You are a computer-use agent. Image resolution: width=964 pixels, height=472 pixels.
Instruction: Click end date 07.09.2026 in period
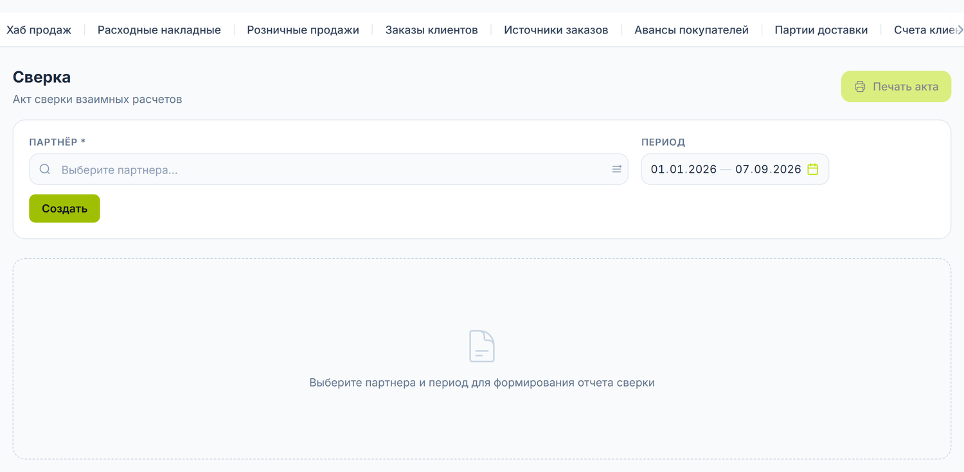[769, 170]
